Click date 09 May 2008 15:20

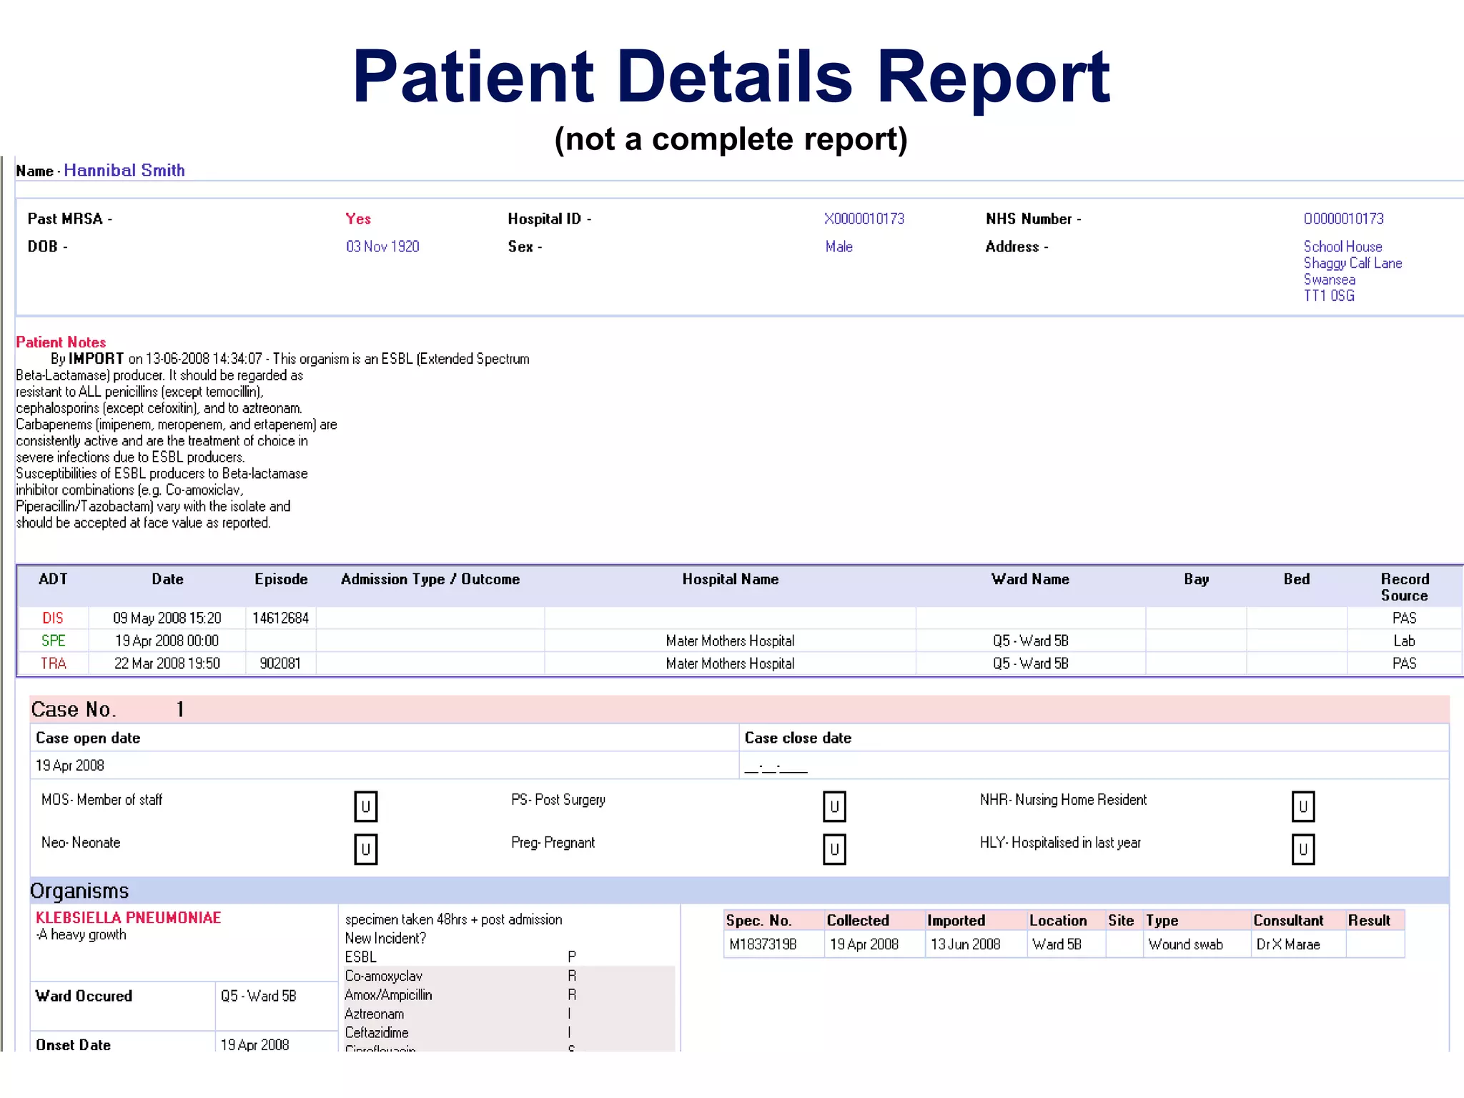click(167, 618)
